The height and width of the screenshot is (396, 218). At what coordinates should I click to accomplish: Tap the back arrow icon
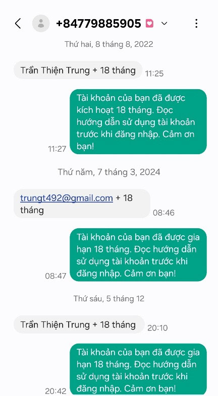[x=18, y=24]
